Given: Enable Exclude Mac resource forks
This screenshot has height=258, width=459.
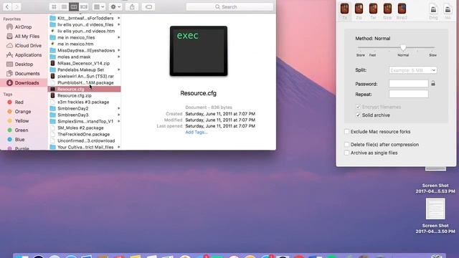Looking at the screenshot, I should pos(347,132).
